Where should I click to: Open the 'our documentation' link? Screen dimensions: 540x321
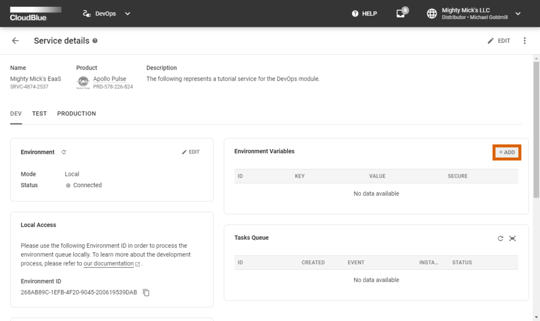[109, 264]
